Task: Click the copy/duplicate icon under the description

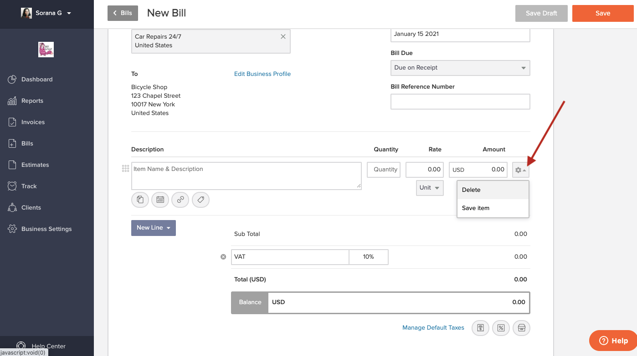Action: click(140, 200)
